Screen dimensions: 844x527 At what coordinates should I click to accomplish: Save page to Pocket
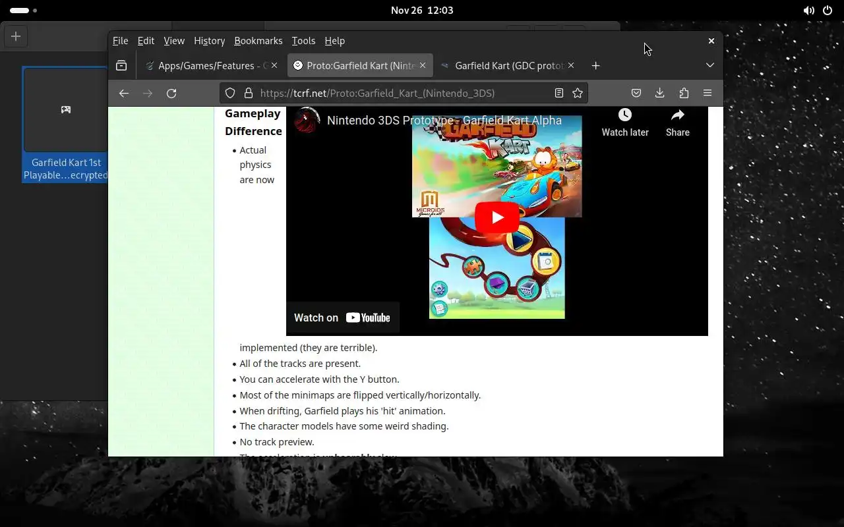pyautogui.click(x=636, y=94)
